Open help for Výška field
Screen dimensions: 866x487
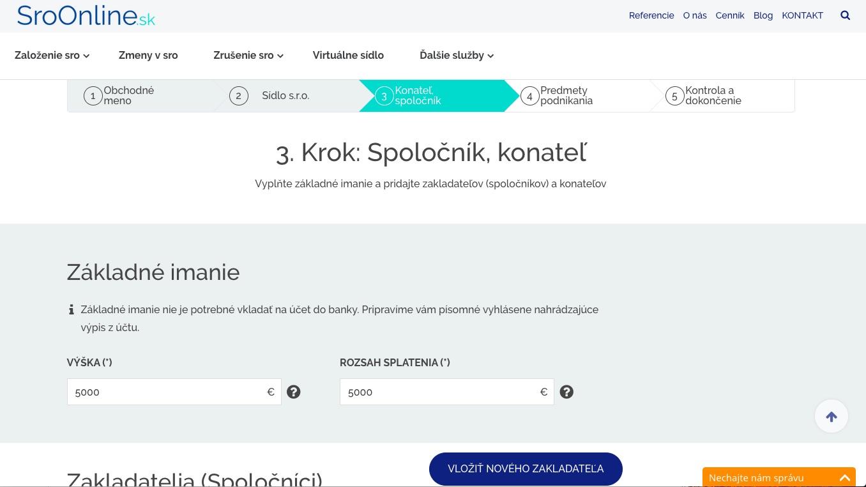click(294, 392)
